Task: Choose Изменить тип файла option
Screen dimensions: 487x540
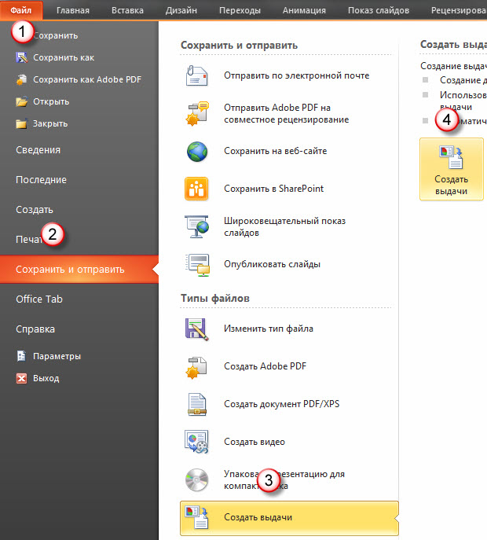Action: tap(269, 329)
